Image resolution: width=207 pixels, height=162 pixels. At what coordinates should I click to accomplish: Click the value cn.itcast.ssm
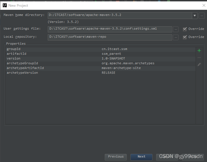click(114, 49)
